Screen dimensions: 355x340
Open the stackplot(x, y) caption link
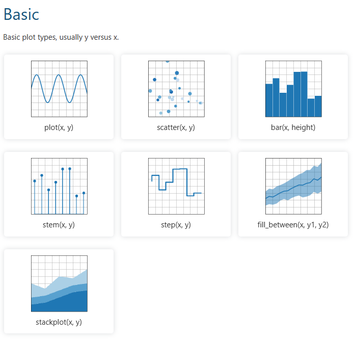pos(59,322)
